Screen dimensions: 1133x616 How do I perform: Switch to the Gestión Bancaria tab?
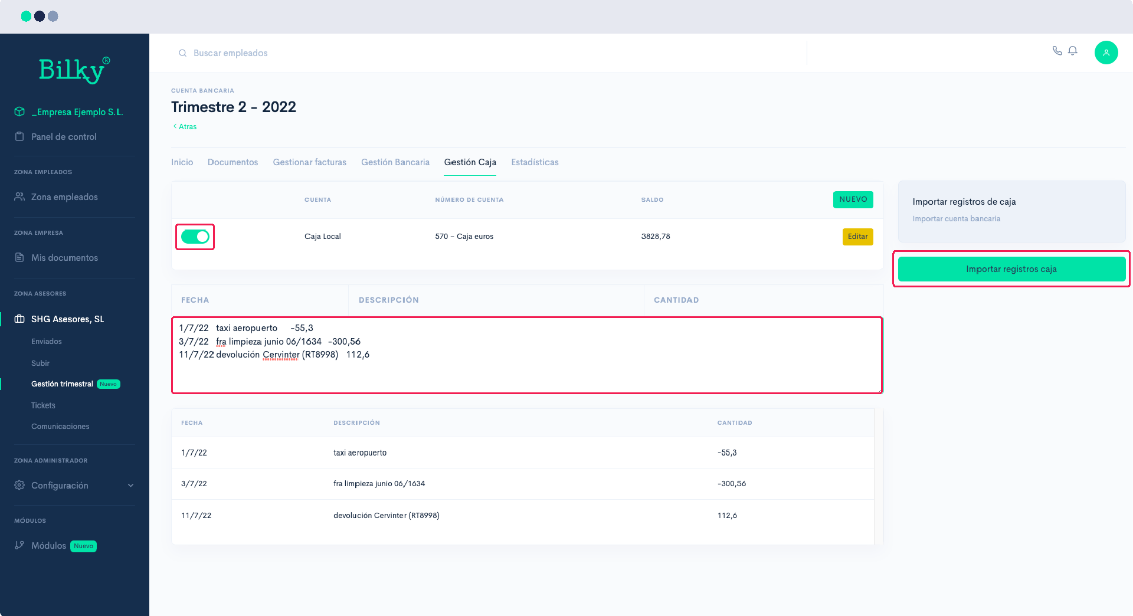tap(395, 162)
